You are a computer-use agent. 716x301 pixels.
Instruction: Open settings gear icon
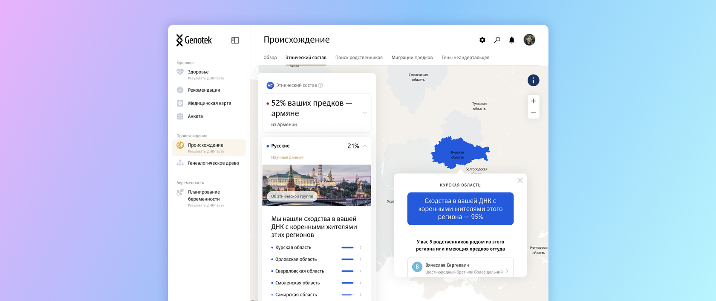[x=482, y=40]
